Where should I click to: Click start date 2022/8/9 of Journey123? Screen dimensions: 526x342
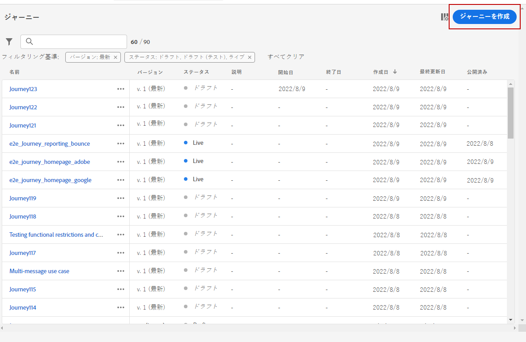coord(292,89)
